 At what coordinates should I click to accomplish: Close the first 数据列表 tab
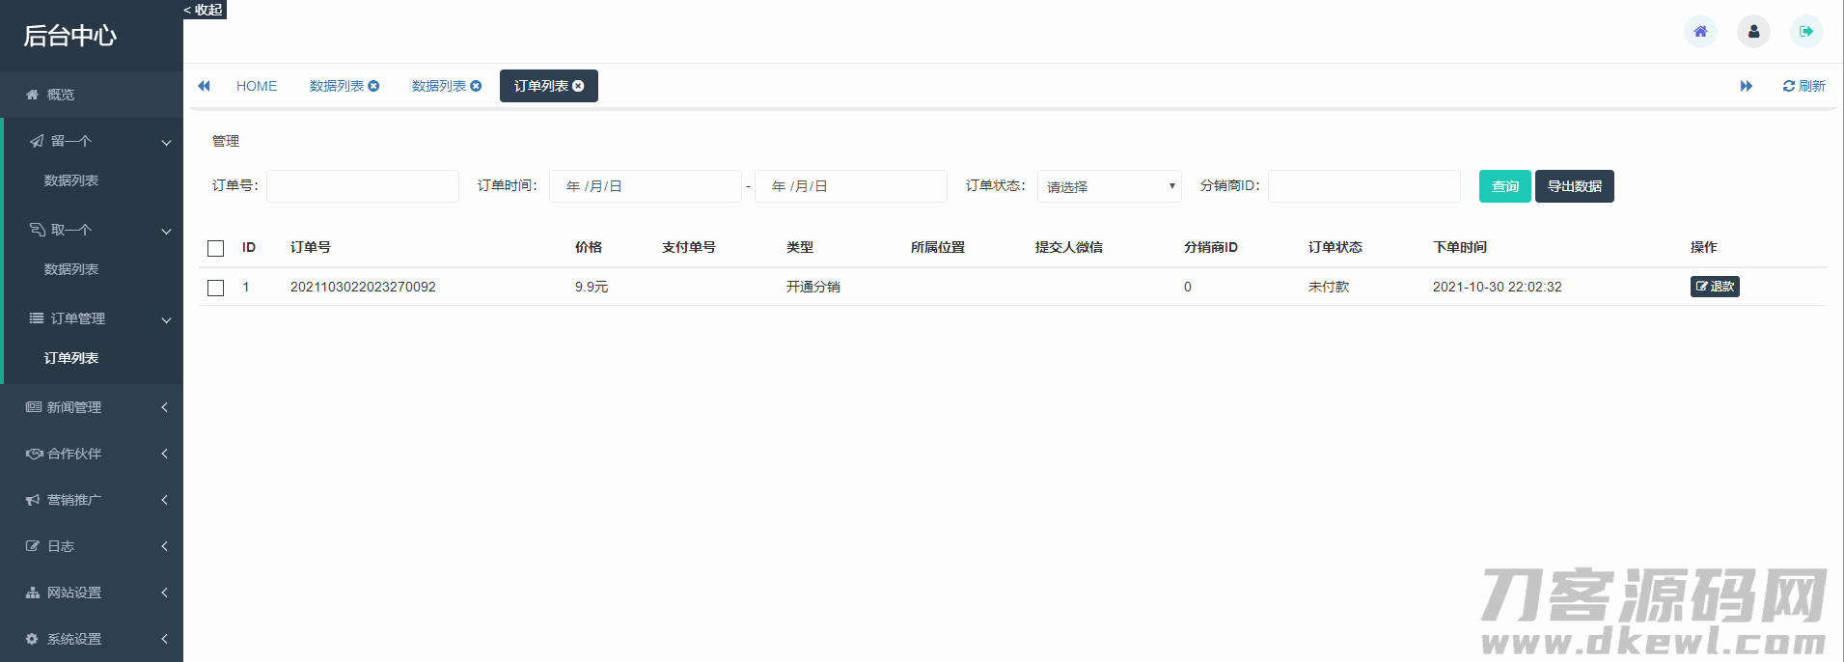373,86
